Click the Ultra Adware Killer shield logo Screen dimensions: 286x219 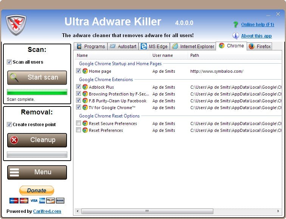[x=16, y=25]
